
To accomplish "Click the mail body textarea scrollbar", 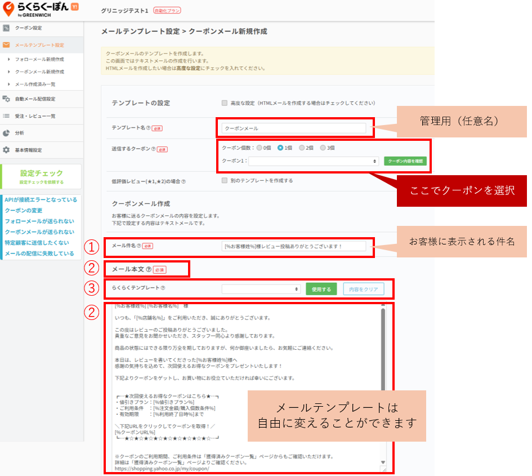I will tap(383, 349).
